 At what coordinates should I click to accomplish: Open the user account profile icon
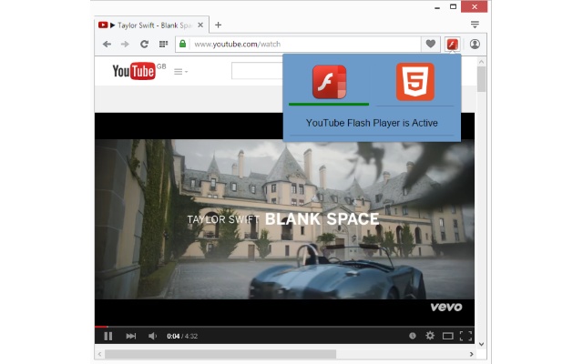coord(475,45)
